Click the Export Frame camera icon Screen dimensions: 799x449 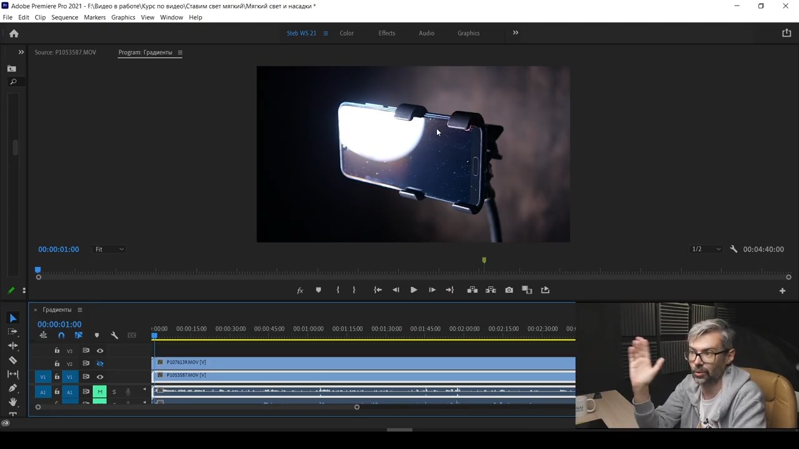509,290
